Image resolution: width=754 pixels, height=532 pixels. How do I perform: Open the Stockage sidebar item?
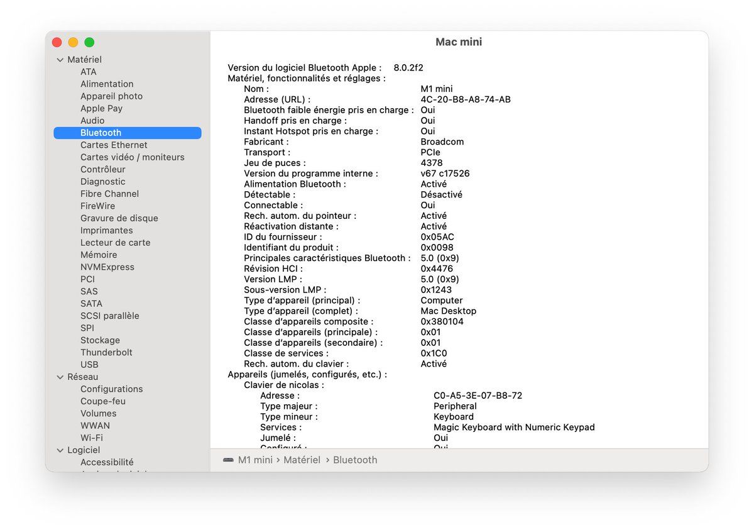point(100,340)
